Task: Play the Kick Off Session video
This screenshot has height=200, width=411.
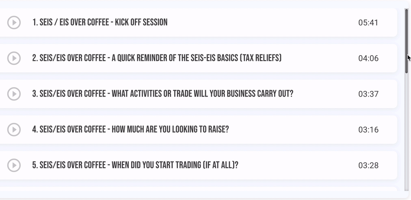Action: coord(14,22)
